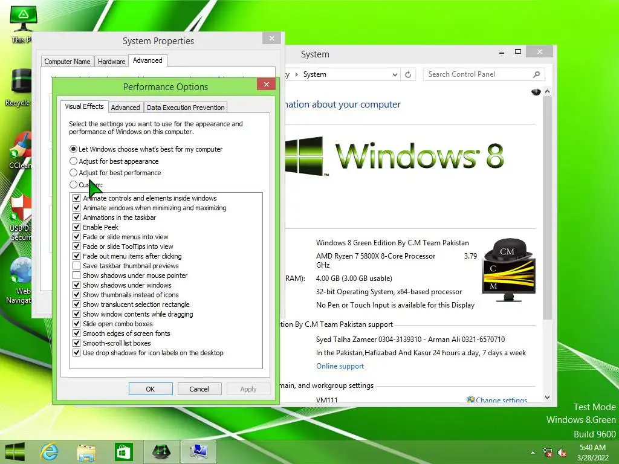Toggle Show shadows under windows
This screenshot has width=619, height=464.
coord(77,285)
